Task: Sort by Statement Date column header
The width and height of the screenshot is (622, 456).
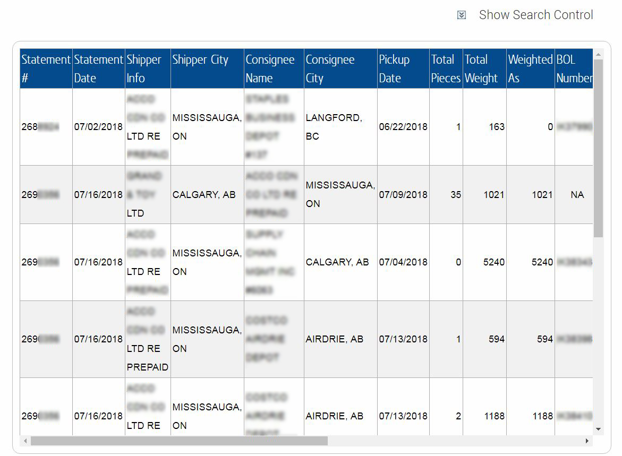Action: pos(99,68)
